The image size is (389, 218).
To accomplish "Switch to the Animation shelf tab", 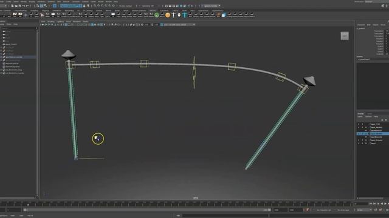I will pyautogui.click(x=57, y=11).
